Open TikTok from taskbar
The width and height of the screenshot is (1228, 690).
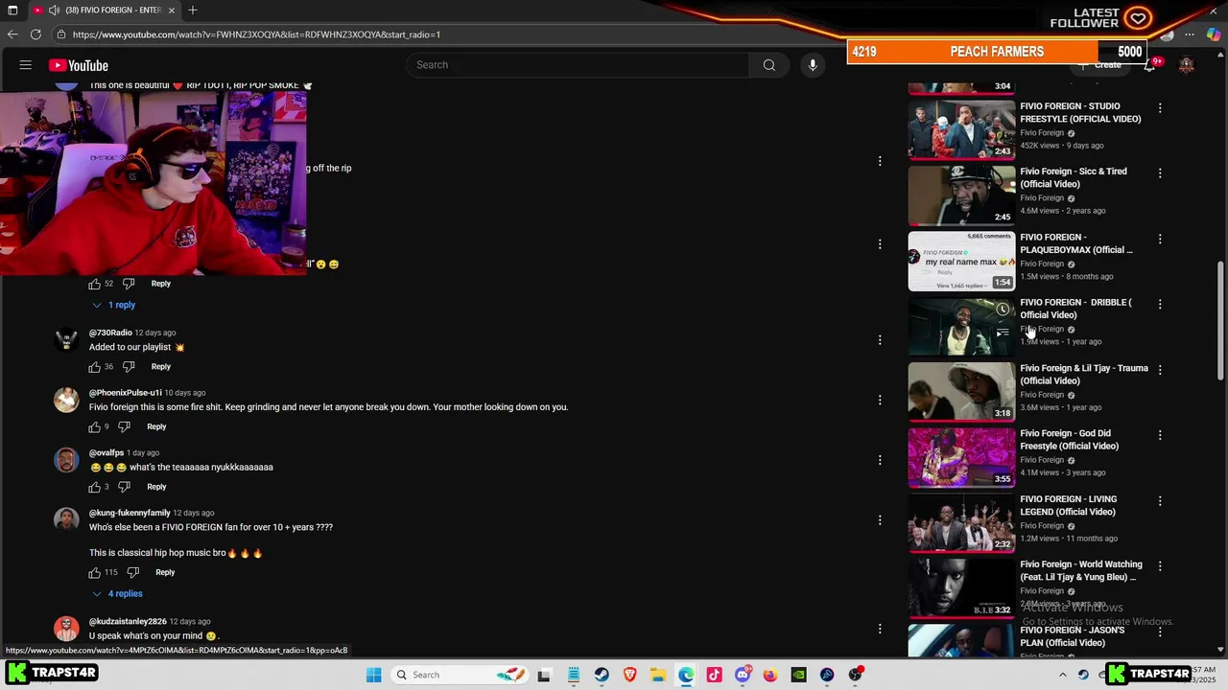(714, 675)
